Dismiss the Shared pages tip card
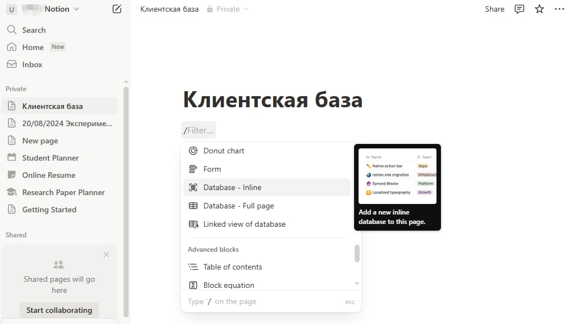569x324 pixels. (x=106, y=255)
